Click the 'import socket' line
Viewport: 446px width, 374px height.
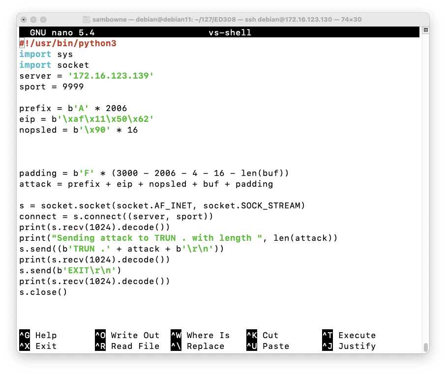[54, 65]
